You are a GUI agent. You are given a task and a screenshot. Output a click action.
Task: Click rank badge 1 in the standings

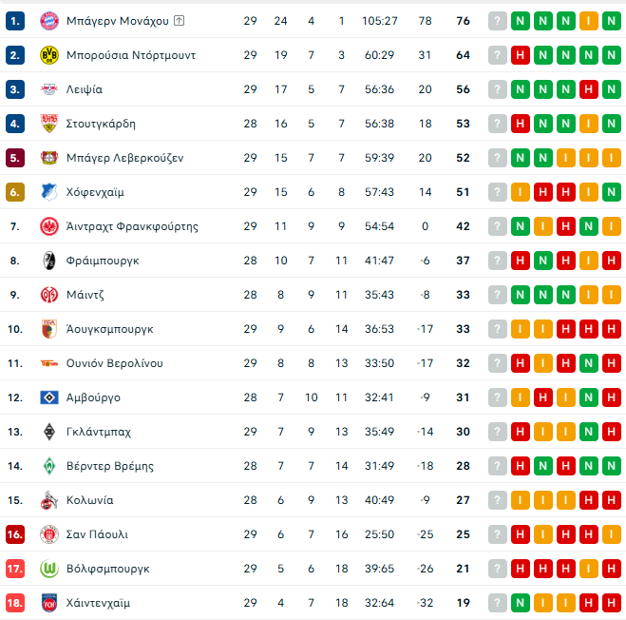14,21
